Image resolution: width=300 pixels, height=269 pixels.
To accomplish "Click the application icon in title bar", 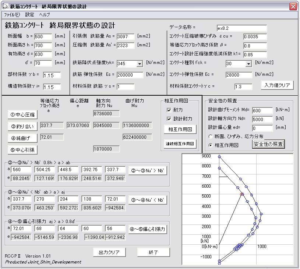I will (6, 6).
